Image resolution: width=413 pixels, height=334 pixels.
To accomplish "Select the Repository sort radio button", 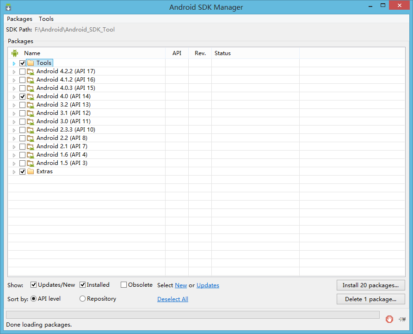I will click(82, 299).
